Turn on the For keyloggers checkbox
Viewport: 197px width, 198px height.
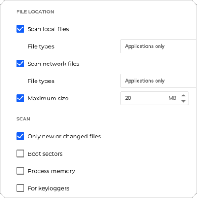click(20, 188)
